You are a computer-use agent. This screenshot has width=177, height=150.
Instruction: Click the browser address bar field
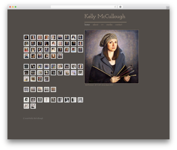click(84, 7)
